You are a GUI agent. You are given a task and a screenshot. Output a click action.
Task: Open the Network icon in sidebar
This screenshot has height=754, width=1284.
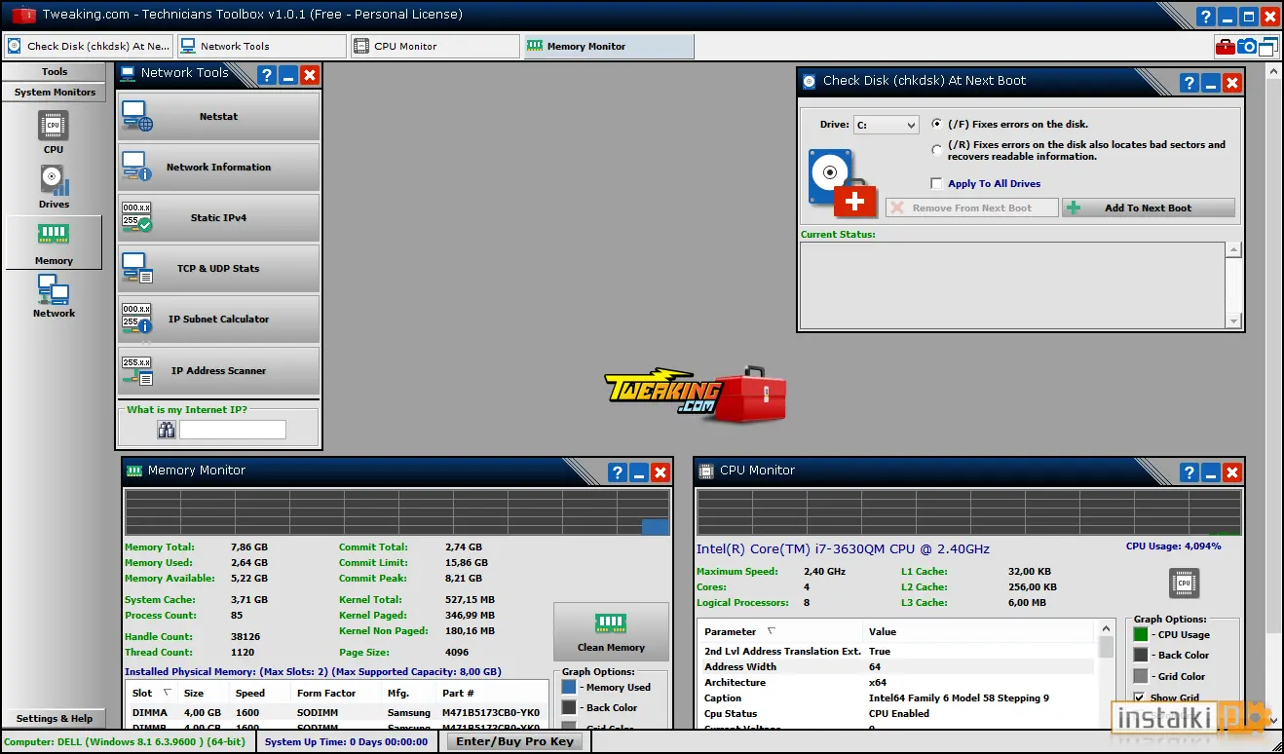click(x=54, y=296)
